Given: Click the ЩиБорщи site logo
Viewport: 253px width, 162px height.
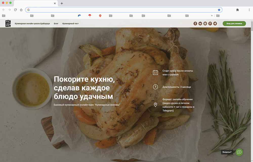Looking at the screenshot, I should pyautogui.click(x=8, y=23).
